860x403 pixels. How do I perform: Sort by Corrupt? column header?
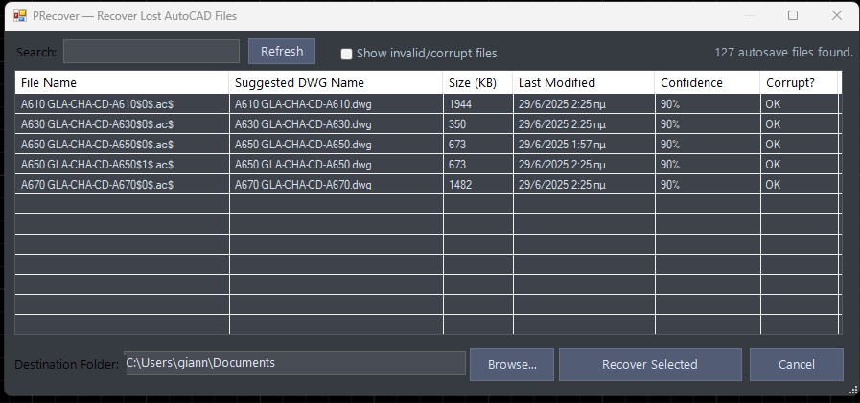(x=800, y=83)
